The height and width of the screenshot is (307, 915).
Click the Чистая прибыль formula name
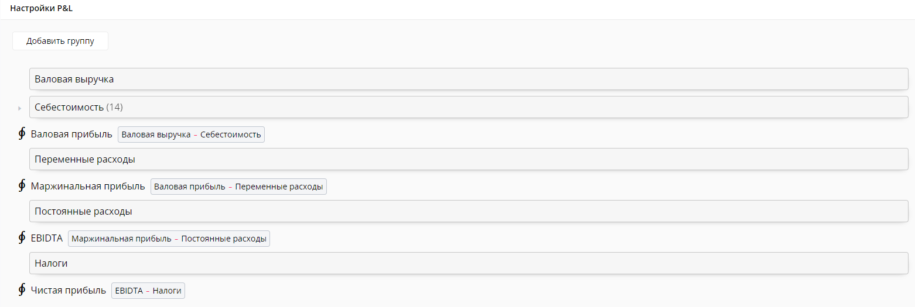[x=69, y=291]
